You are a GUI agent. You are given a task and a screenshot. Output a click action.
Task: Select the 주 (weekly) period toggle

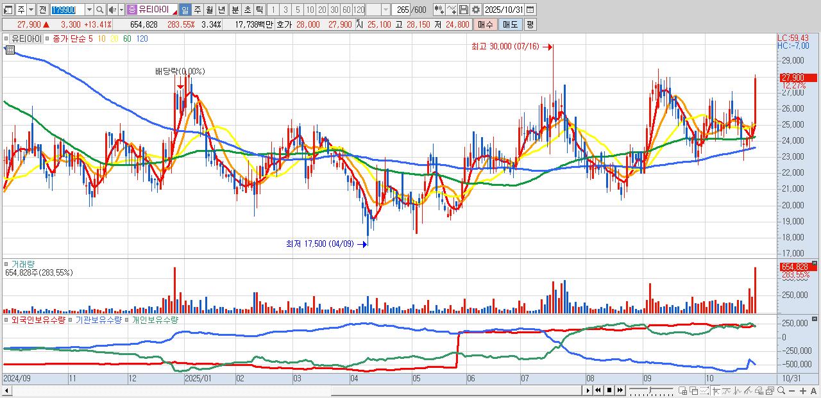pyautogui.click(x=197, y=10)
